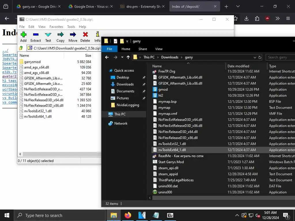The height and width of the screenshot is (221, 295).
Task: Click the Search garry input field
Action: [280, 57]
